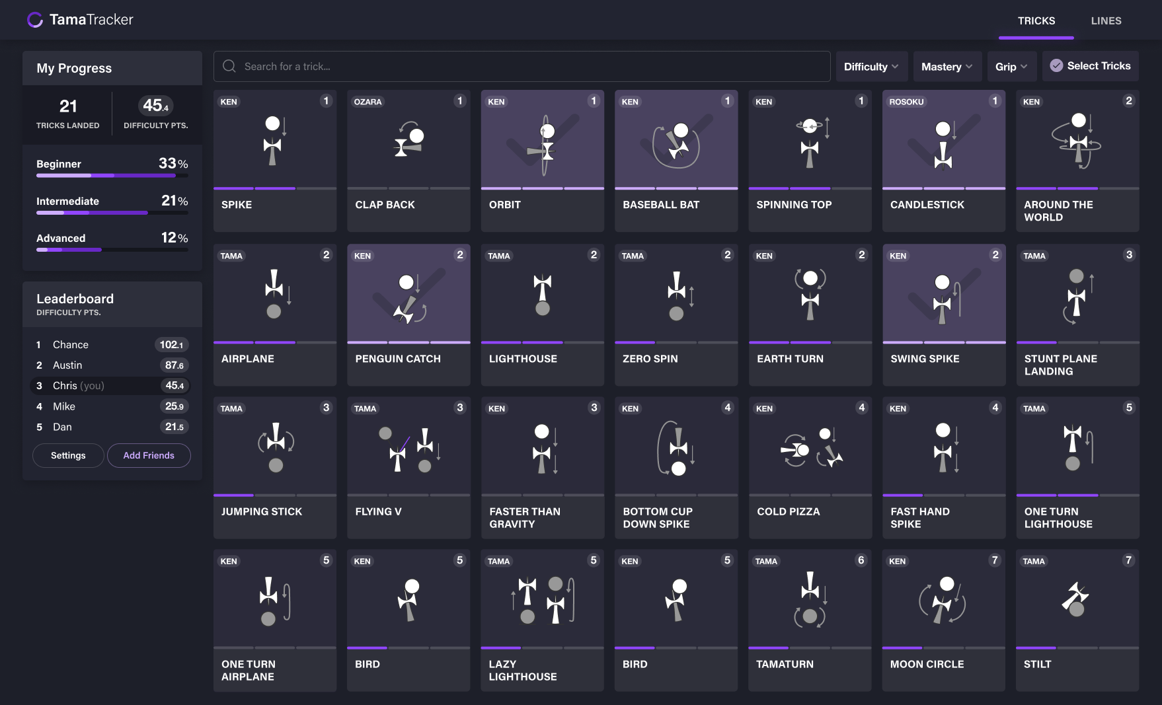This screenshot has width=1162, height=705.
Task: Click the Moon Circle trick icon
Action: (x=943, y=601)
